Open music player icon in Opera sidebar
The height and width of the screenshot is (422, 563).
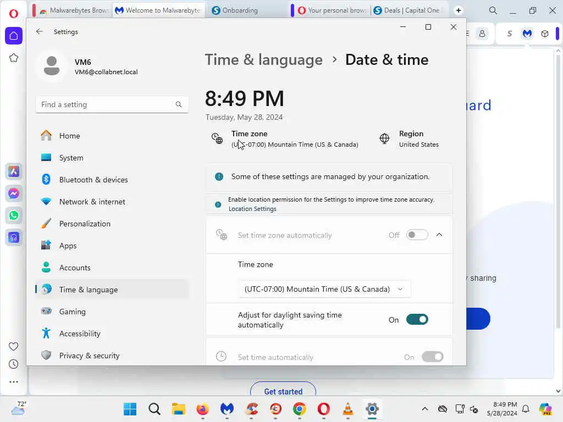click(14, 237)
